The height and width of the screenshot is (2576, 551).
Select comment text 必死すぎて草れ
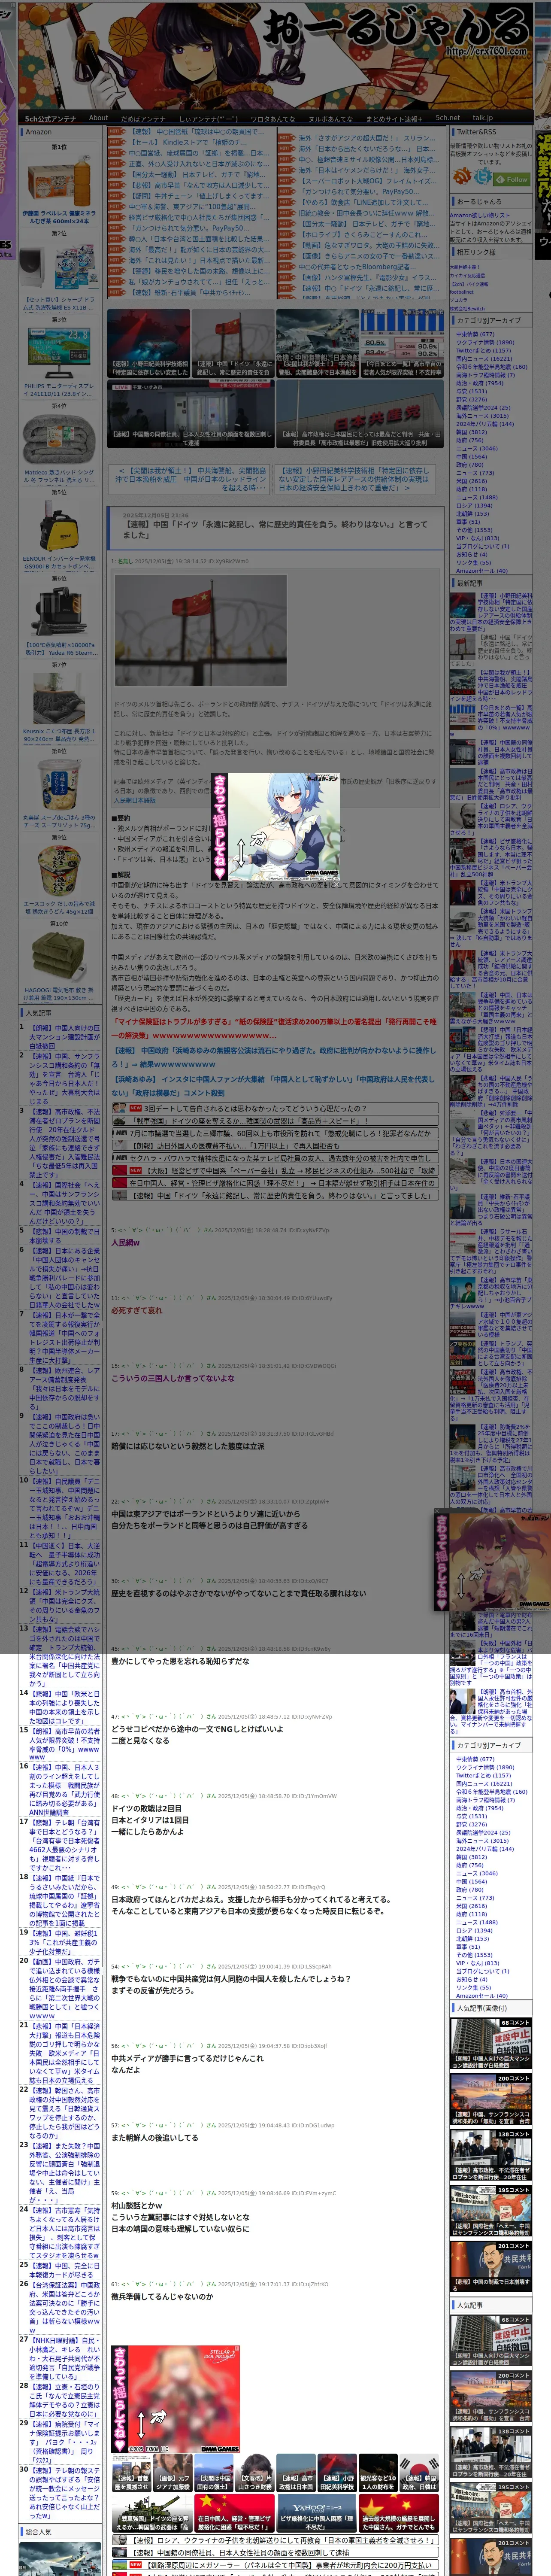[136, 1310]
